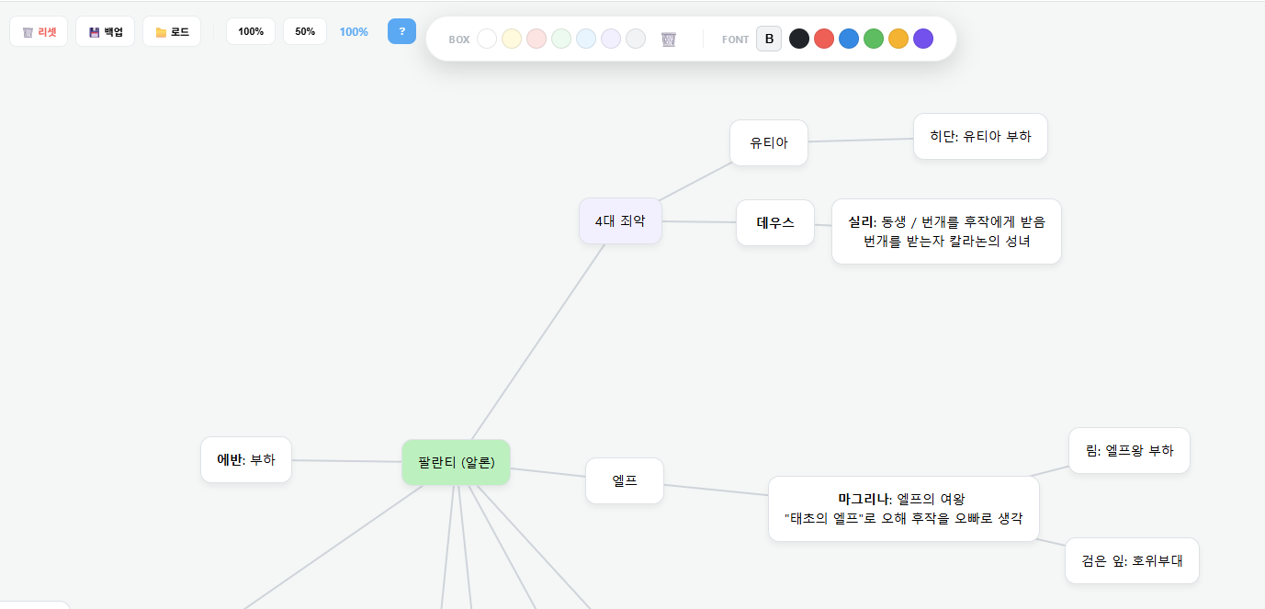The width and height of the screenshot is (1265, 609).
Task: Click the help question mark icon
Action: [x=401, y=31]
